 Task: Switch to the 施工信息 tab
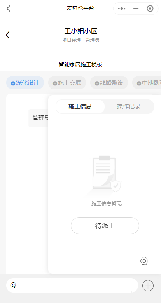pyautogui.click(x=80, y=106)
